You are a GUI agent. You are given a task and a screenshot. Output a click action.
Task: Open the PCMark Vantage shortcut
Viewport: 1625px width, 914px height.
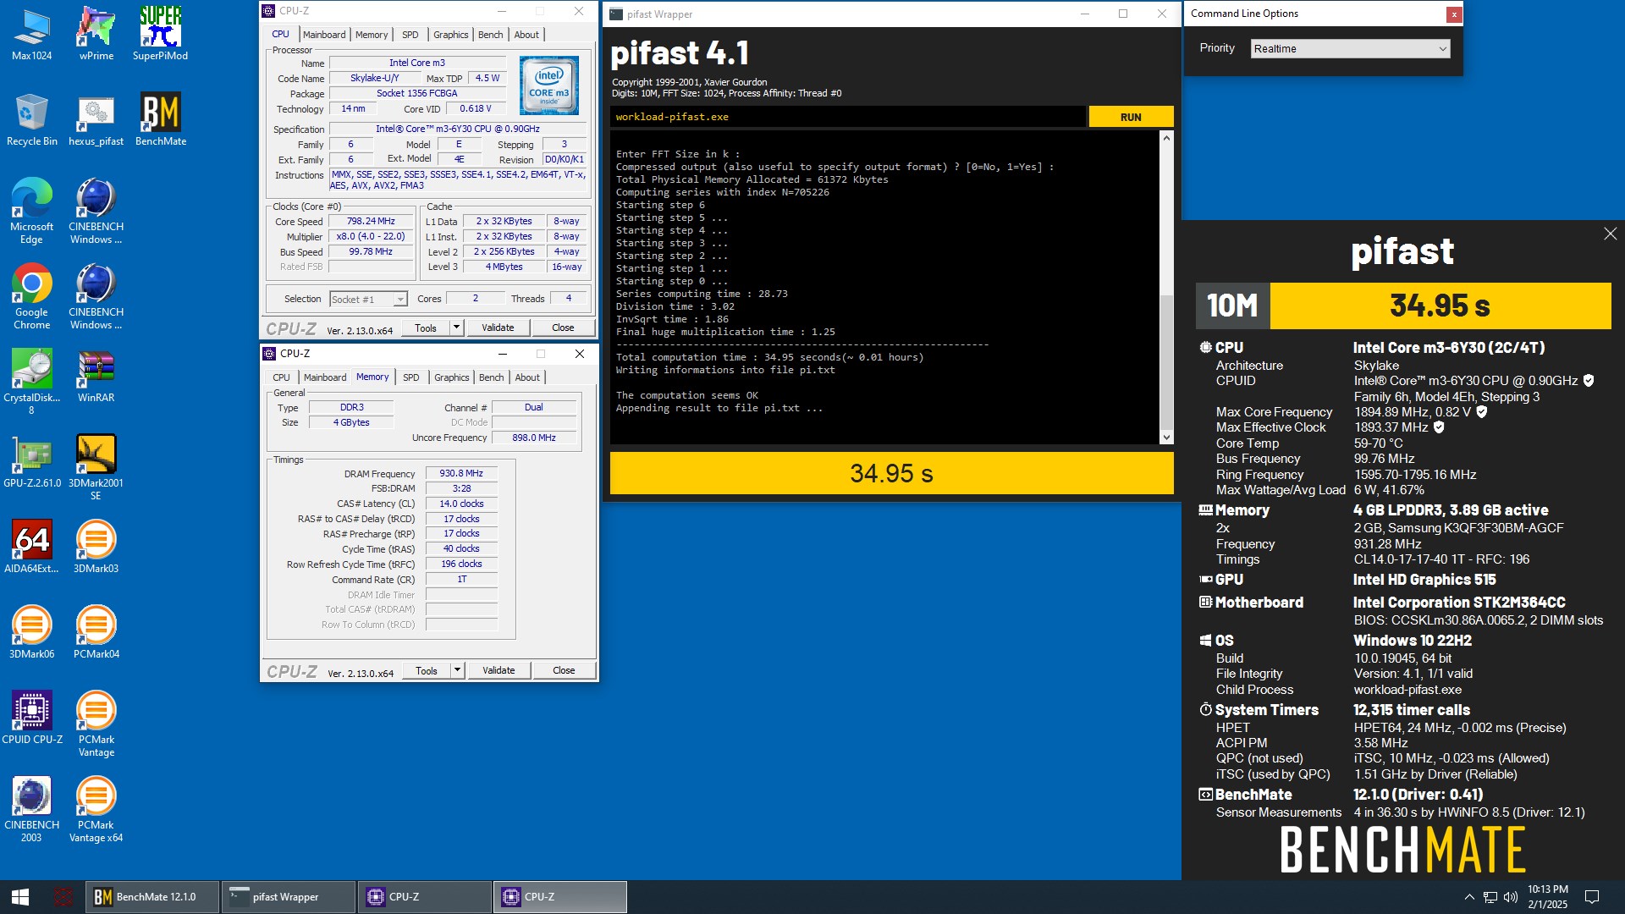click(96, 724)
